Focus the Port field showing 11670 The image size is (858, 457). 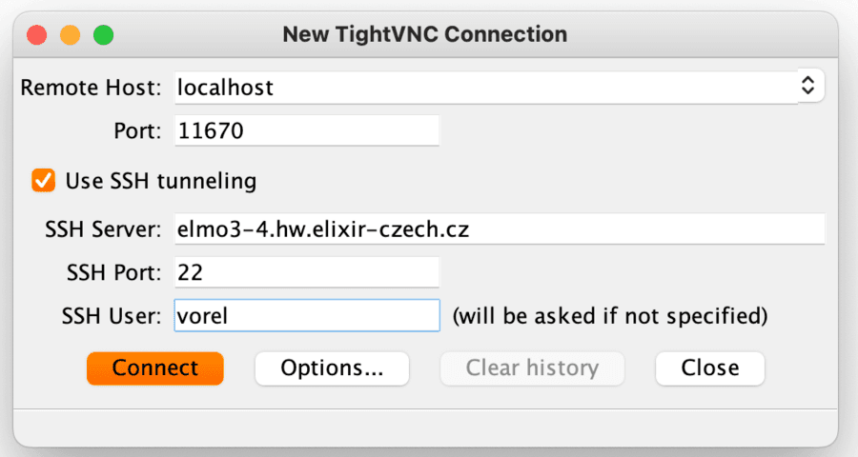coord(306,130)
